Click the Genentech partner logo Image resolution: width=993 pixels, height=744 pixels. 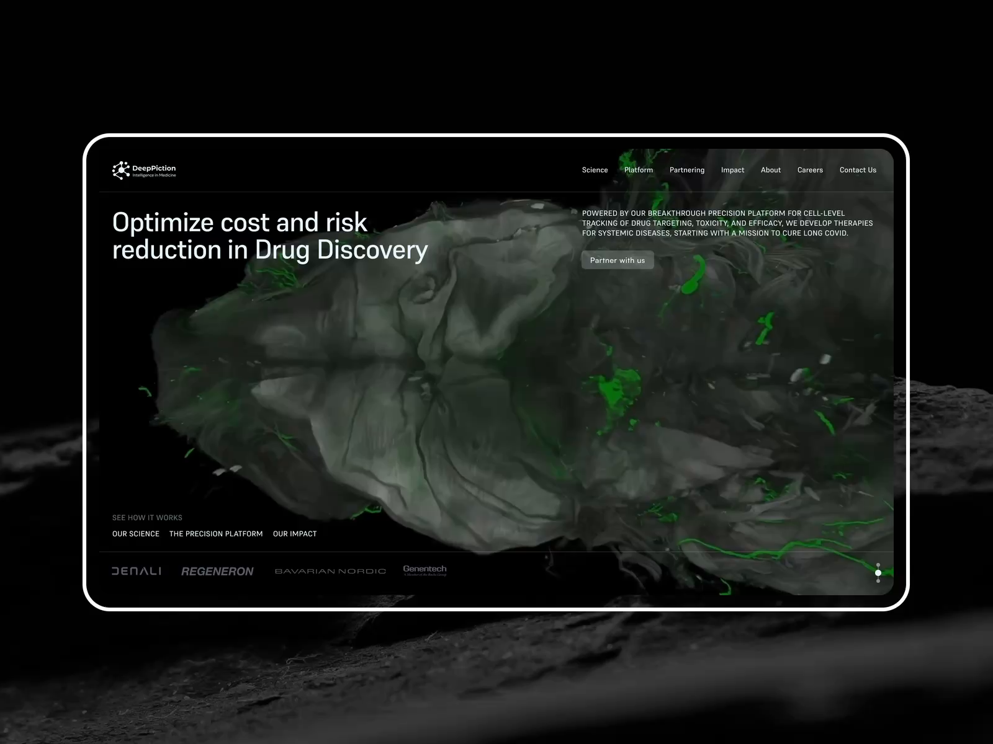tap(425, 570)
